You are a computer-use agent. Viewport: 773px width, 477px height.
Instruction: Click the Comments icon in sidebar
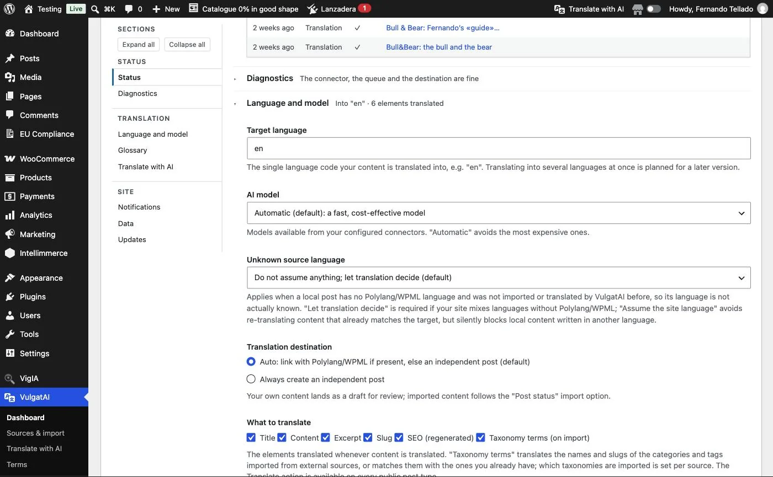[x=10, y=115]
